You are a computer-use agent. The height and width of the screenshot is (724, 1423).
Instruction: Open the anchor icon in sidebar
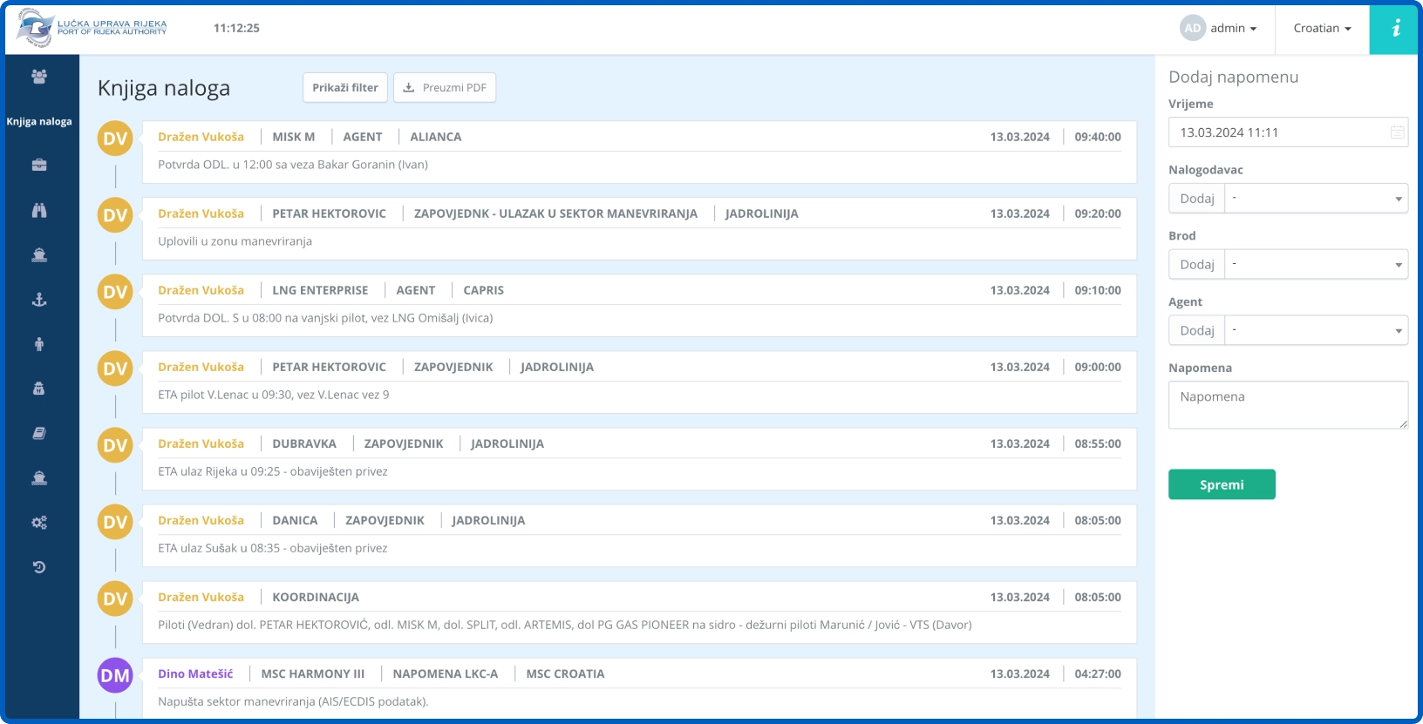click(39, 300)
